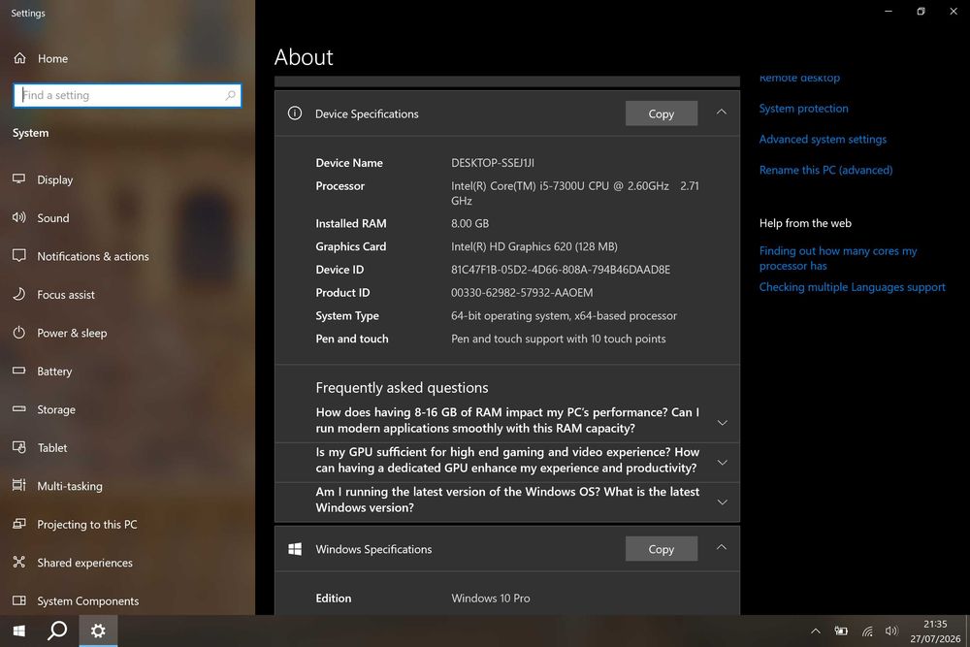Viewport: 970px width, 647px height.
Task: Click the Projecting to this PC icon
Action: coord(19,524)
